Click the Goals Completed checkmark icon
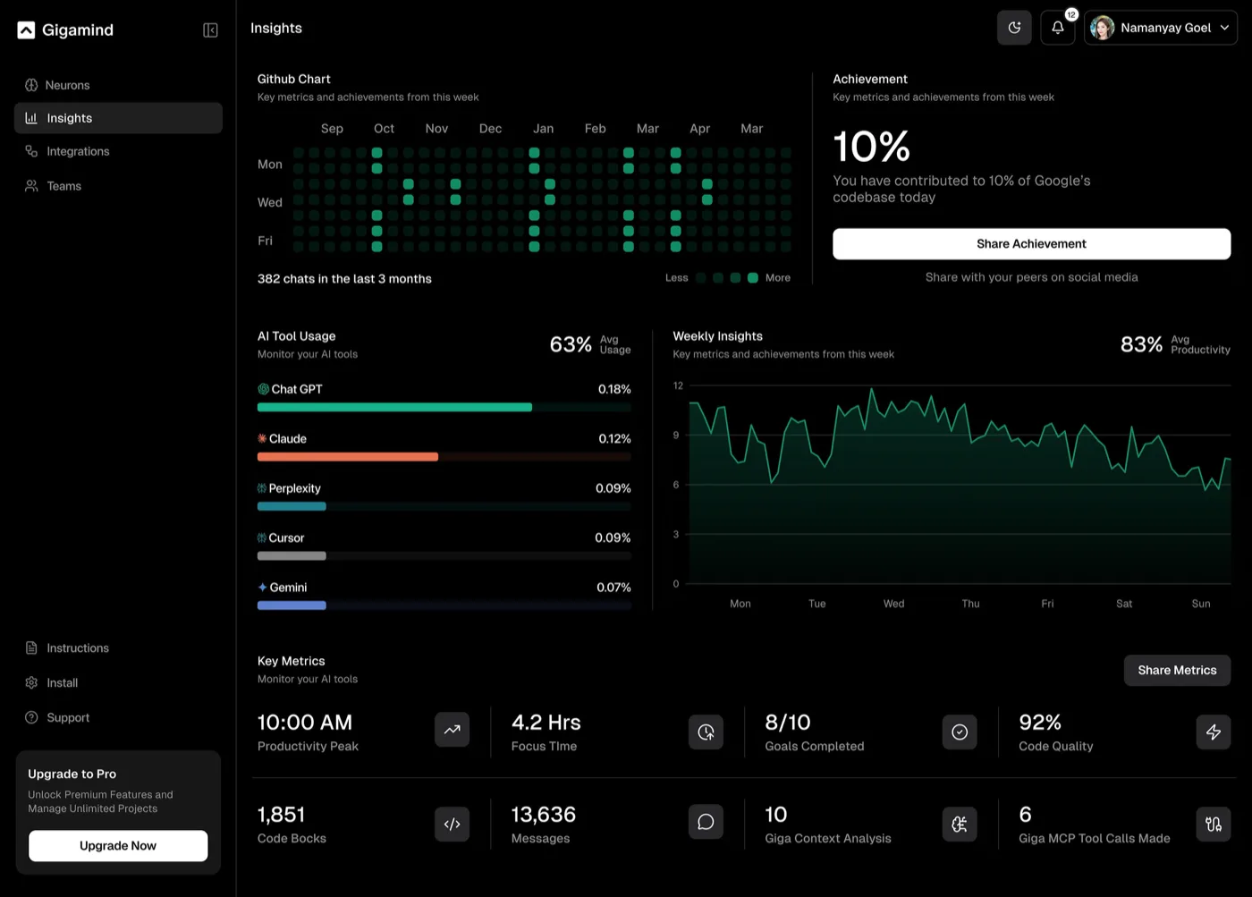 960,732
